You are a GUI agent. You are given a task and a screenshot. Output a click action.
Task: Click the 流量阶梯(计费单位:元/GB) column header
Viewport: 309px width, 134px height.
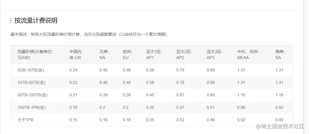pyautogui.click(x=36, y=55)
